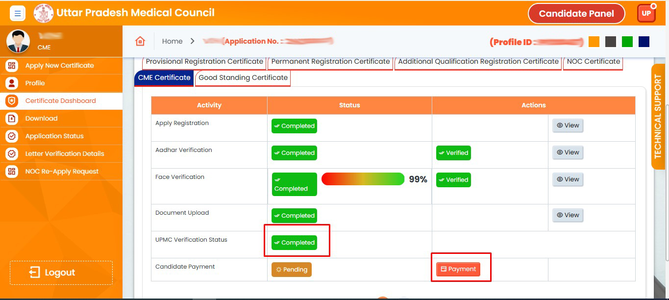Open Application Status in sidebar
The image size is (669, 300).
54,136
